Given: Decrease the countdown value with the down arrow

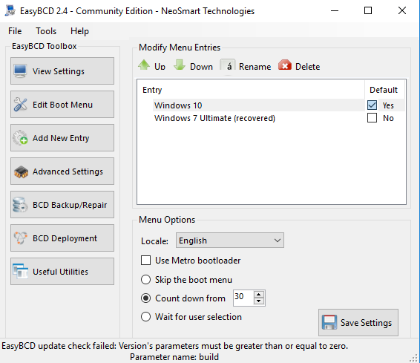Looking at the screenshot, I should coord(258,301).
